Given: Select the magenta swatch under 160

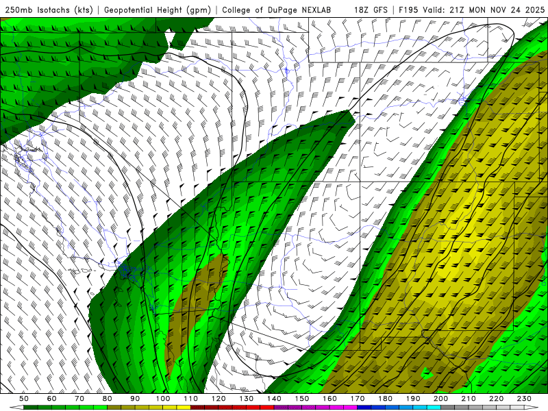Looking at the screenshot, I should [336, 408].
